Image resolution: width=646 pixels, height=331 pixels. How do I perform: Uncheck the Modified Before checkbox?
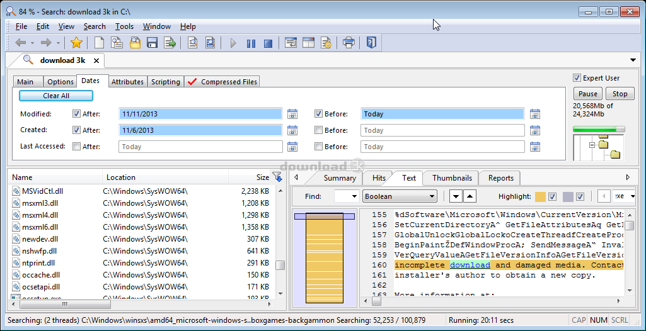point(318,113)
